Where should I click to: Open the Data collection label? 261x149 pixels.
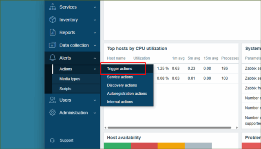tap(74, 45)
